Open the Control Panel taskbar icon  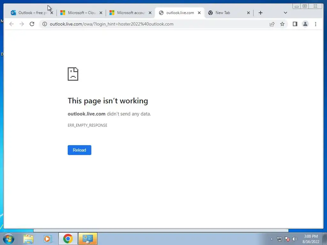tap(88, 239)
